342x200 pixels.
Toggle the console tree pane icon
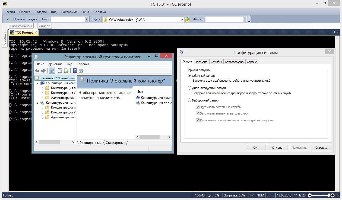[52, 71]
